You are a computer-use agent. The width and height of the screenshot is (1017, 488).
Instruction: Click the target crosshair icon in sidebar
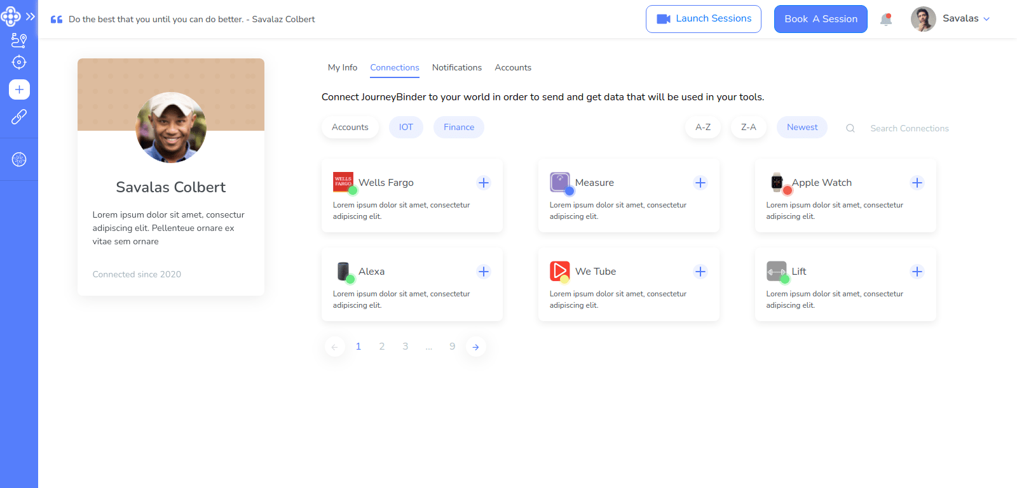click(x=19, y=62)
